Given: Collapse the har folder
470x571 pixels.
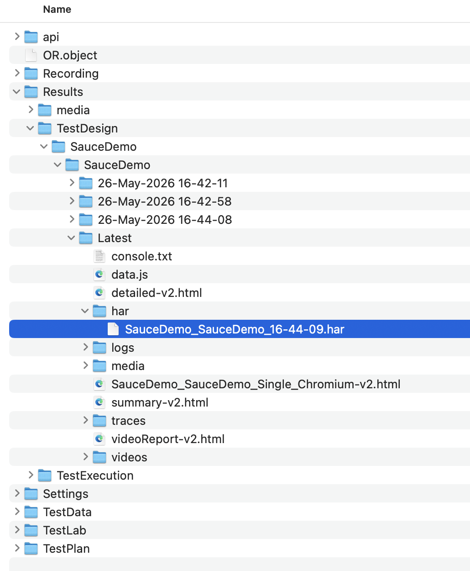Looking at the screenshot, I should point(85,311).
